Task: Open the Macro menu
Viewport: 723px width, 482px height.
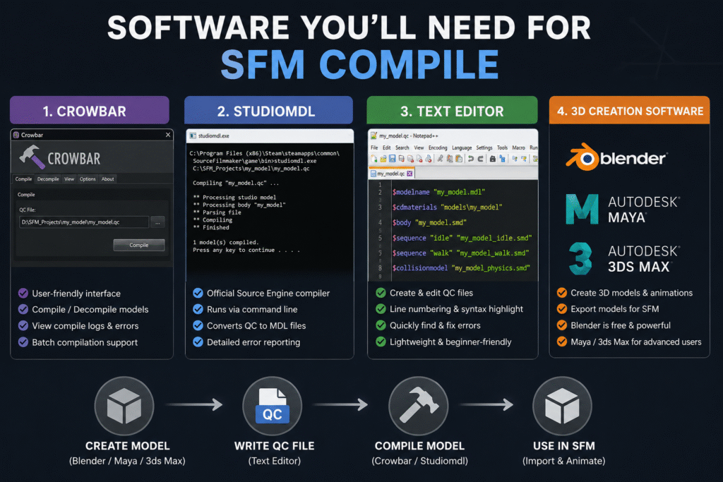Action: coord(519,148)
